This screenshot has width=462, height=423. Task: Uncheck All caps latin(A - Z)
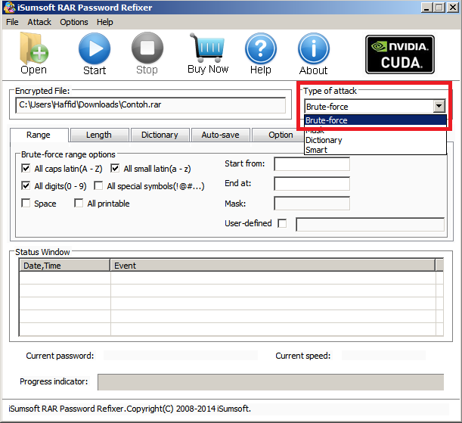point(26,168)
